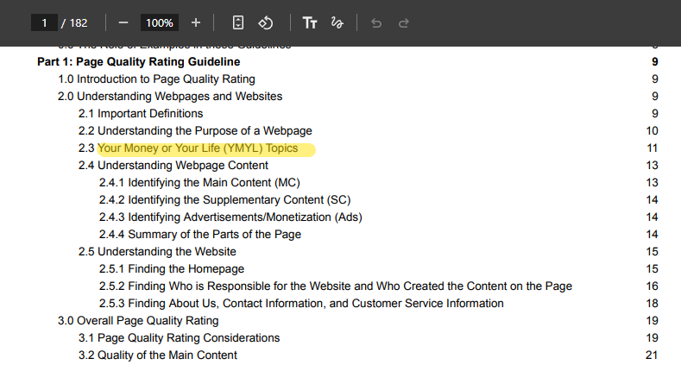Click the 100% zoom level field
This screenshot has height=365, width=681.
click(160, 22)
